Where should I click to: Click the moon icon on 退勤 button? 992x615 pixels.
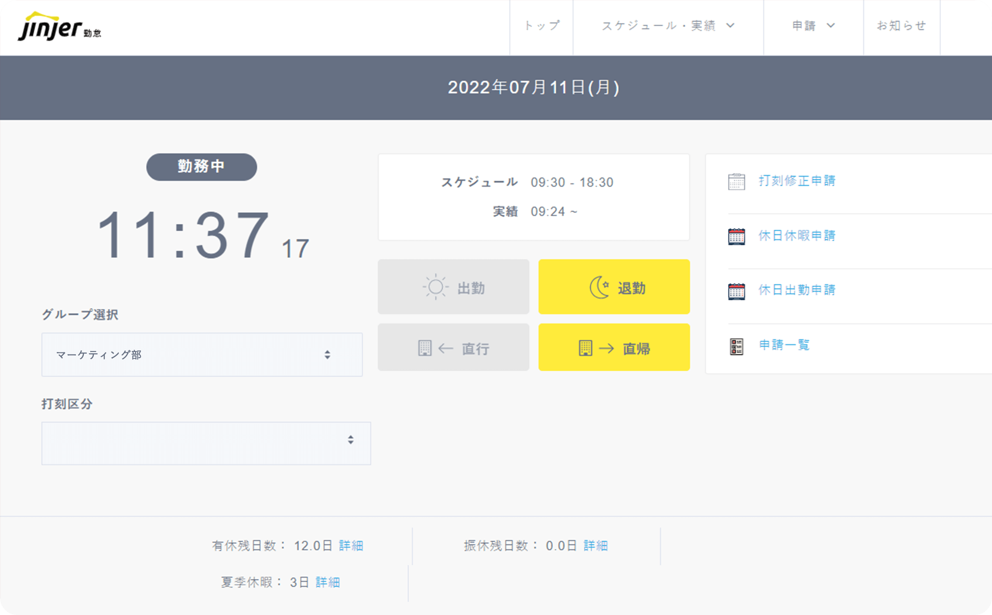[600, 287]
